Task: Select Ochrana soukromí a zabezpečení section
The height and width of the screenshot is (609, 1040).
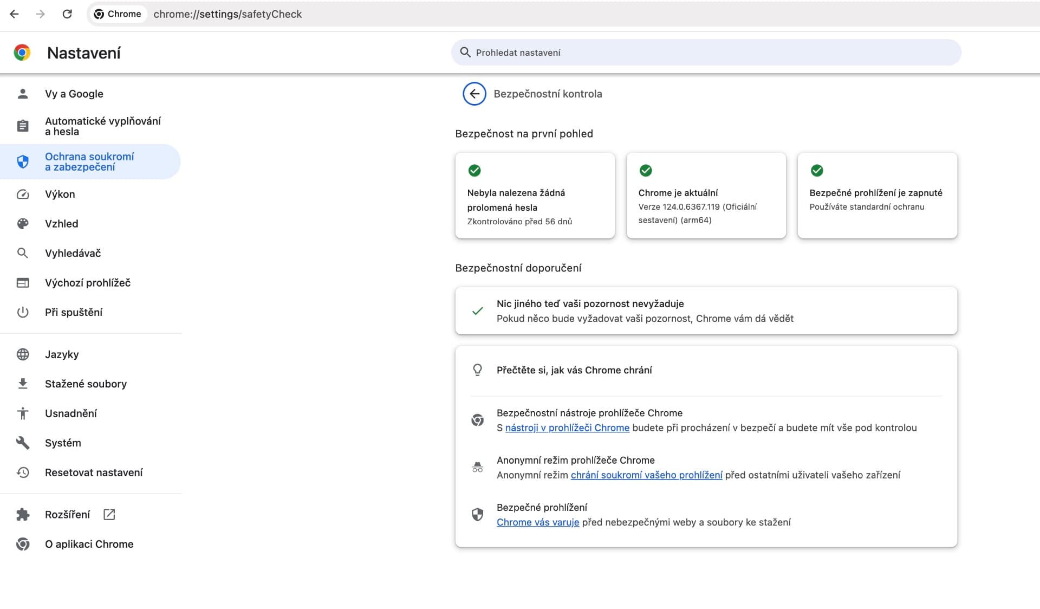Action: coord(90,161)
